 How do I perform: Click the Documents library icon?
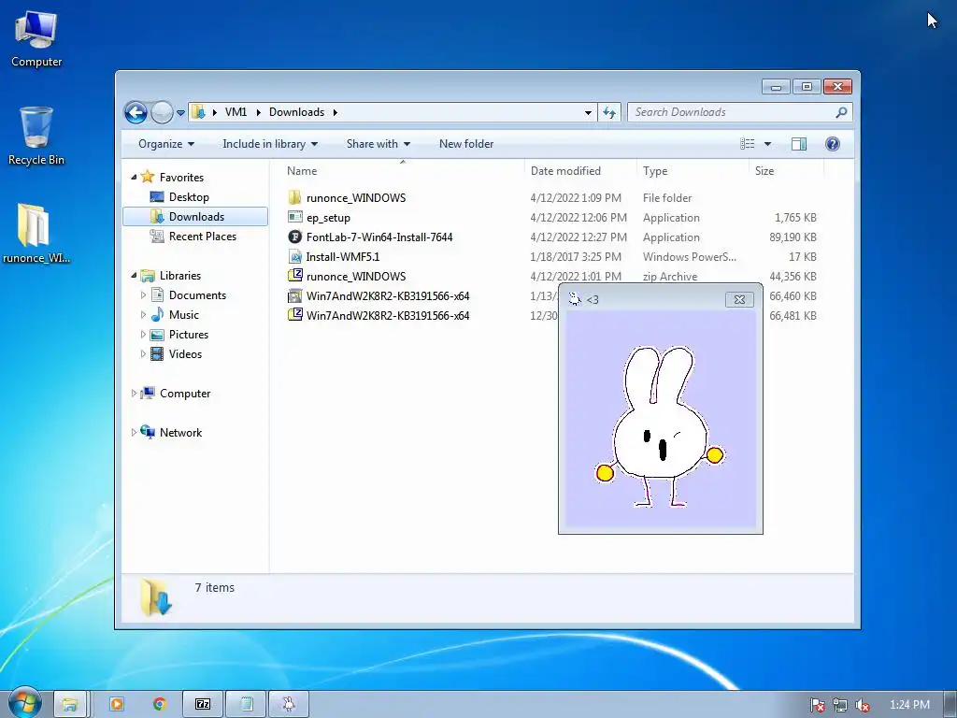157,294
